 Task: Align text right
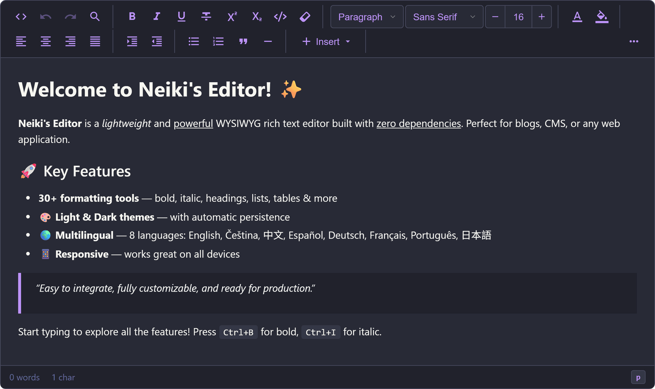[70, 41]
